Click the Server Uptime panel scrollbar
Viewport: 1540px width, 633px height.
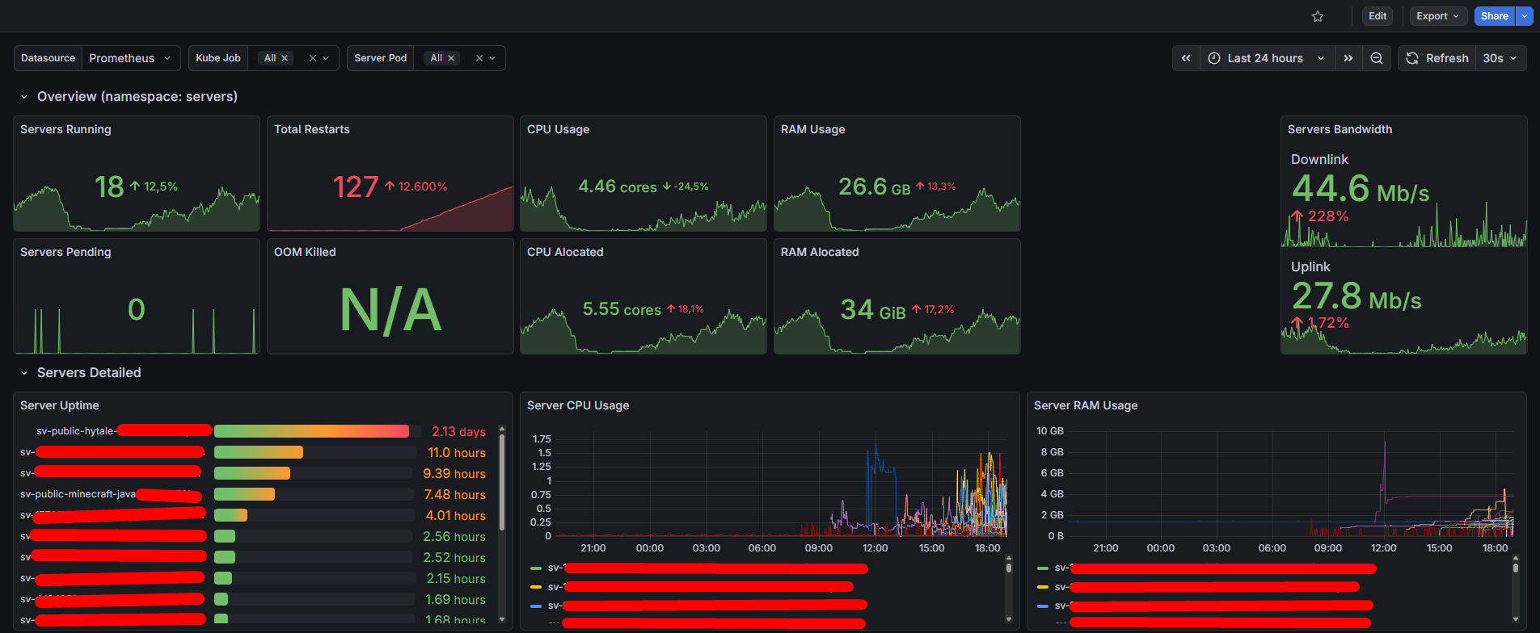point(502,484)
